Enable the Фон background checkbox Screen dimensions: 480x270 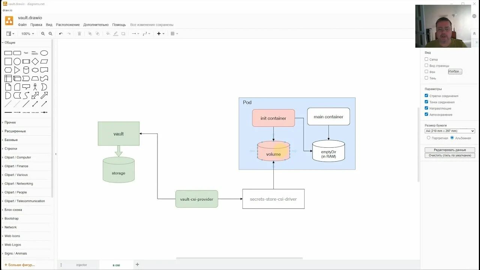pyautogui.click(x=426, y=72)
